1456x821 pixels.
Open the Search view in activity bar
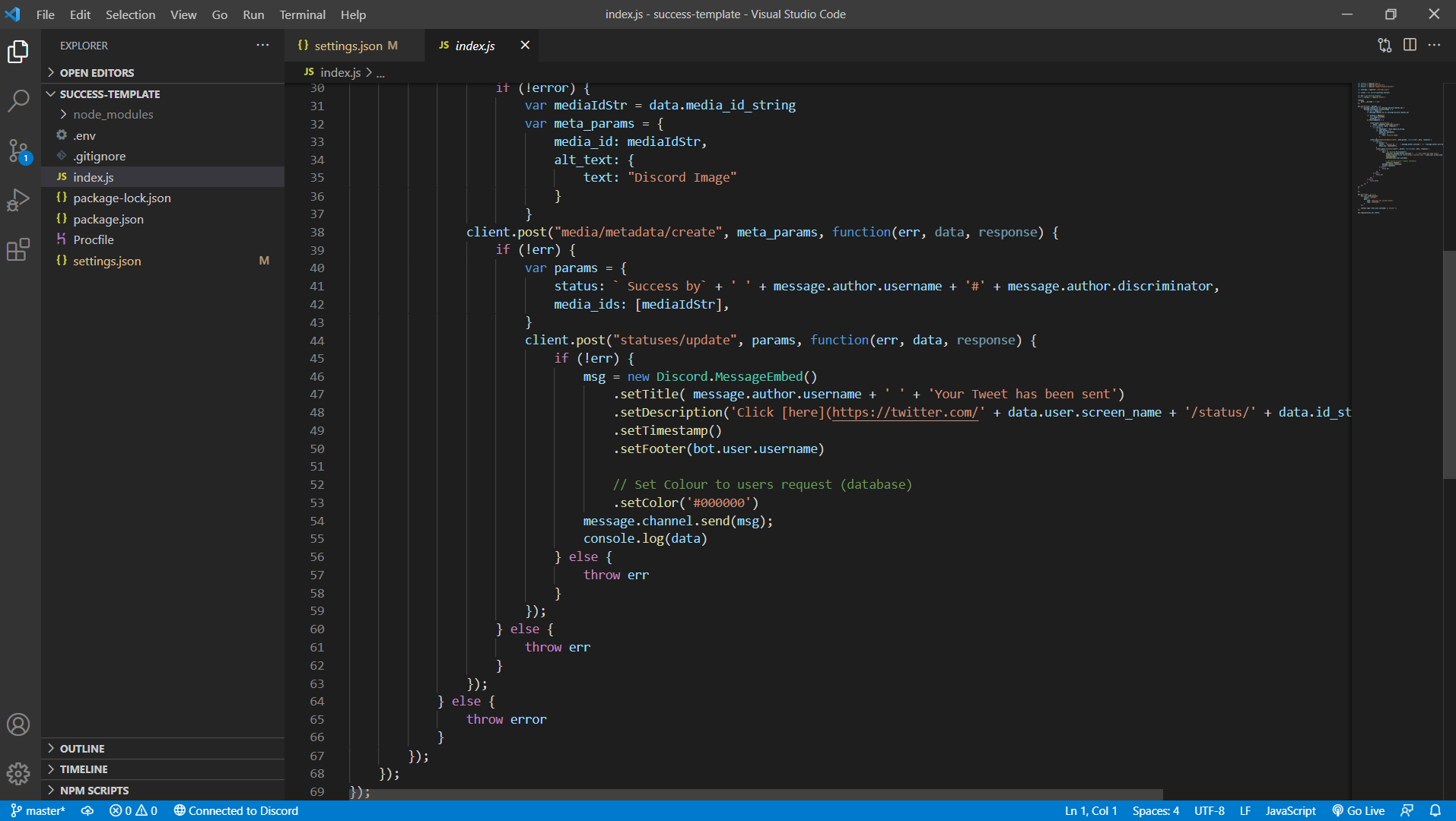point(18,100)
